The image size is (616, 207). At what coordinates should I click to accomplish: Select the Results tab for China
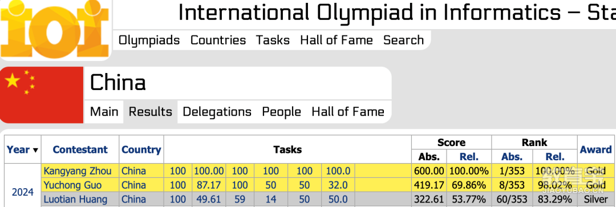click(151, 112)
